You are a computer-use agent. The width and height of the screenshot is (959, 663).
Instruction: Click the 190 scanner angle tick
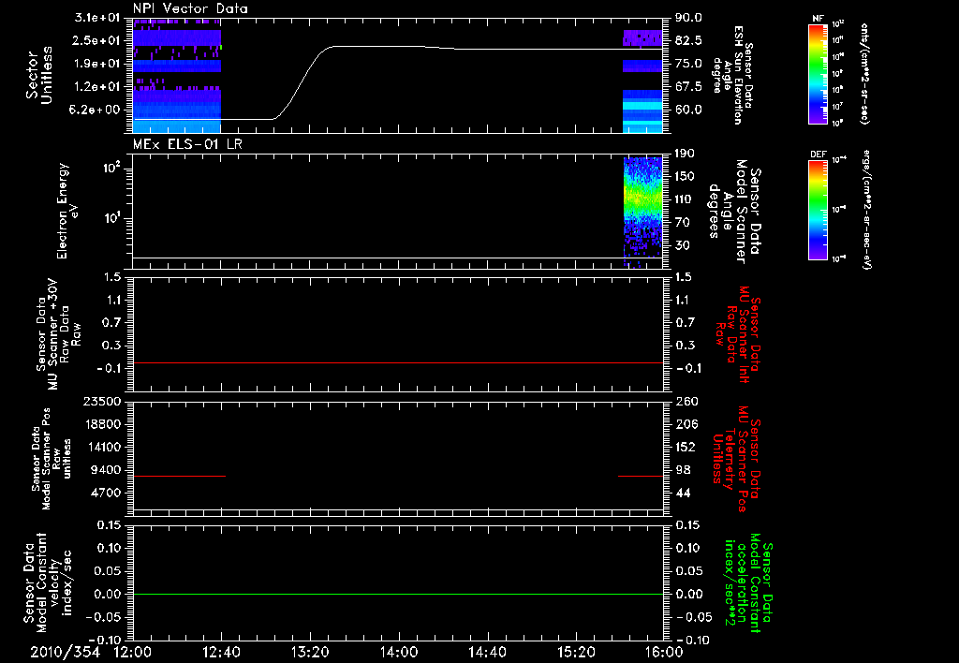686,154
